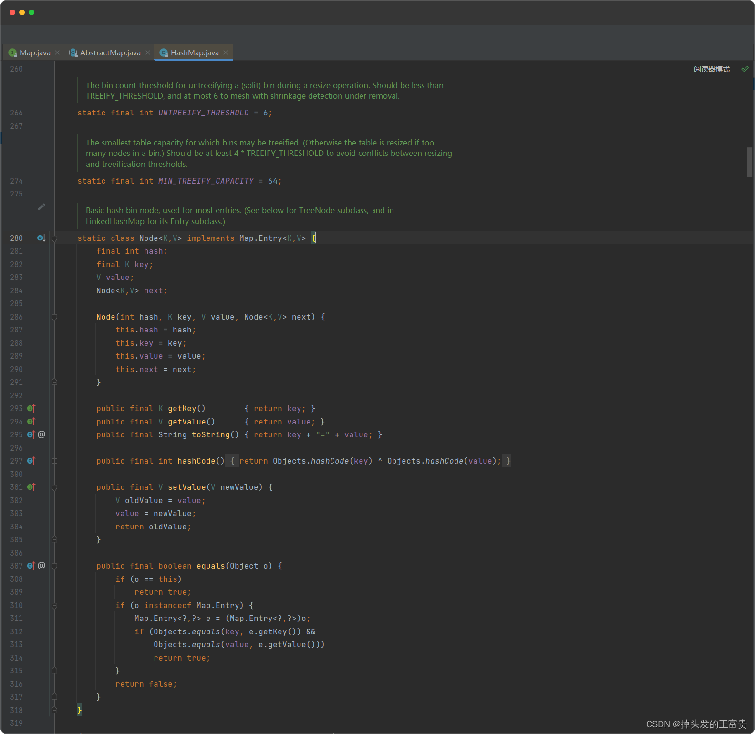Image resolution: width=755 pixels, height=734 pixels.
Task: Click the 'this.next = next;' statement
Action: pos(155,370)
